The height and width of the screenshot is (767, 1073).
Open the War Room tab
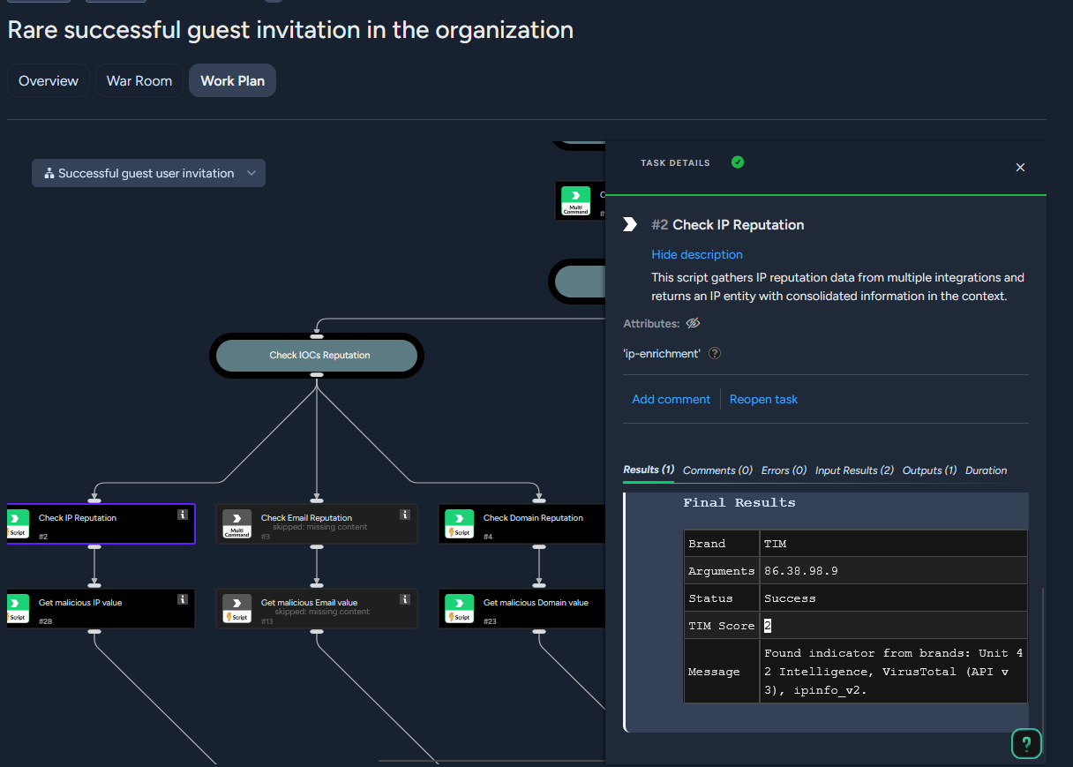139,80
